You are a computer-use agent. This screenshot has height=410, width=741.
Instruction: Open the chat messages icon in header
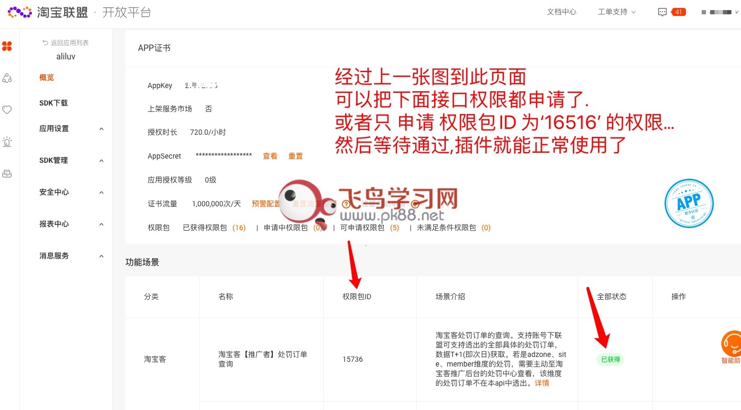[x=662, y=12]
